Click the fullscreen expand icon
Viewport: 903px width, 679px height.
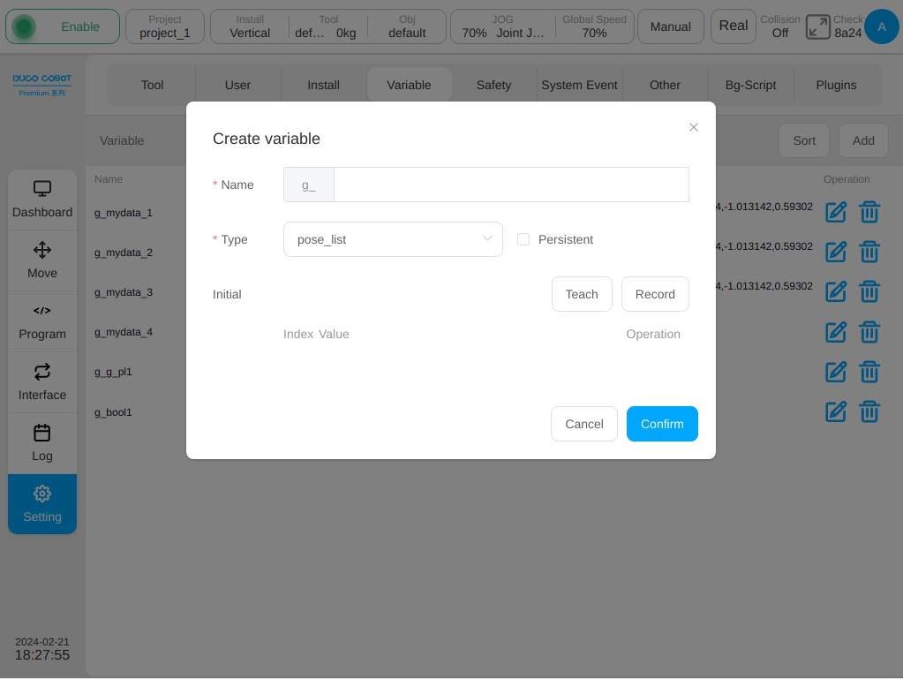point(817,26)
